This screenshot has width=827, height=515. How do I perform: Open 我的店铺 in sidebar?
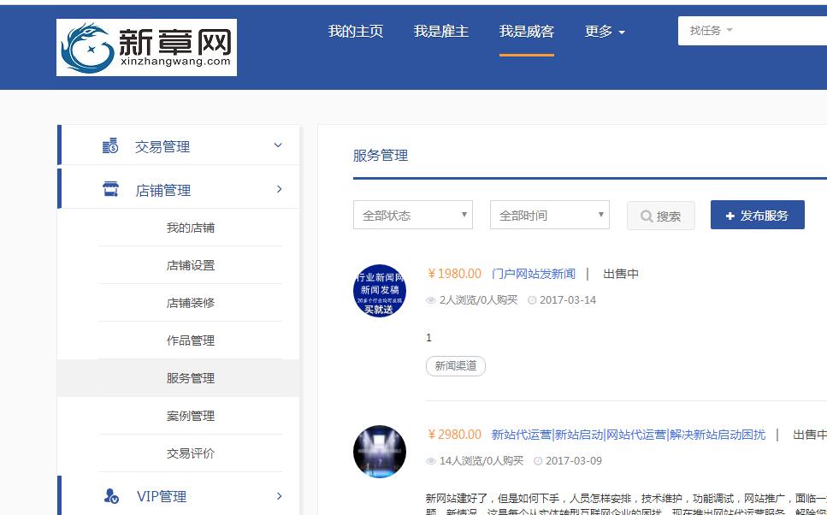191,228
